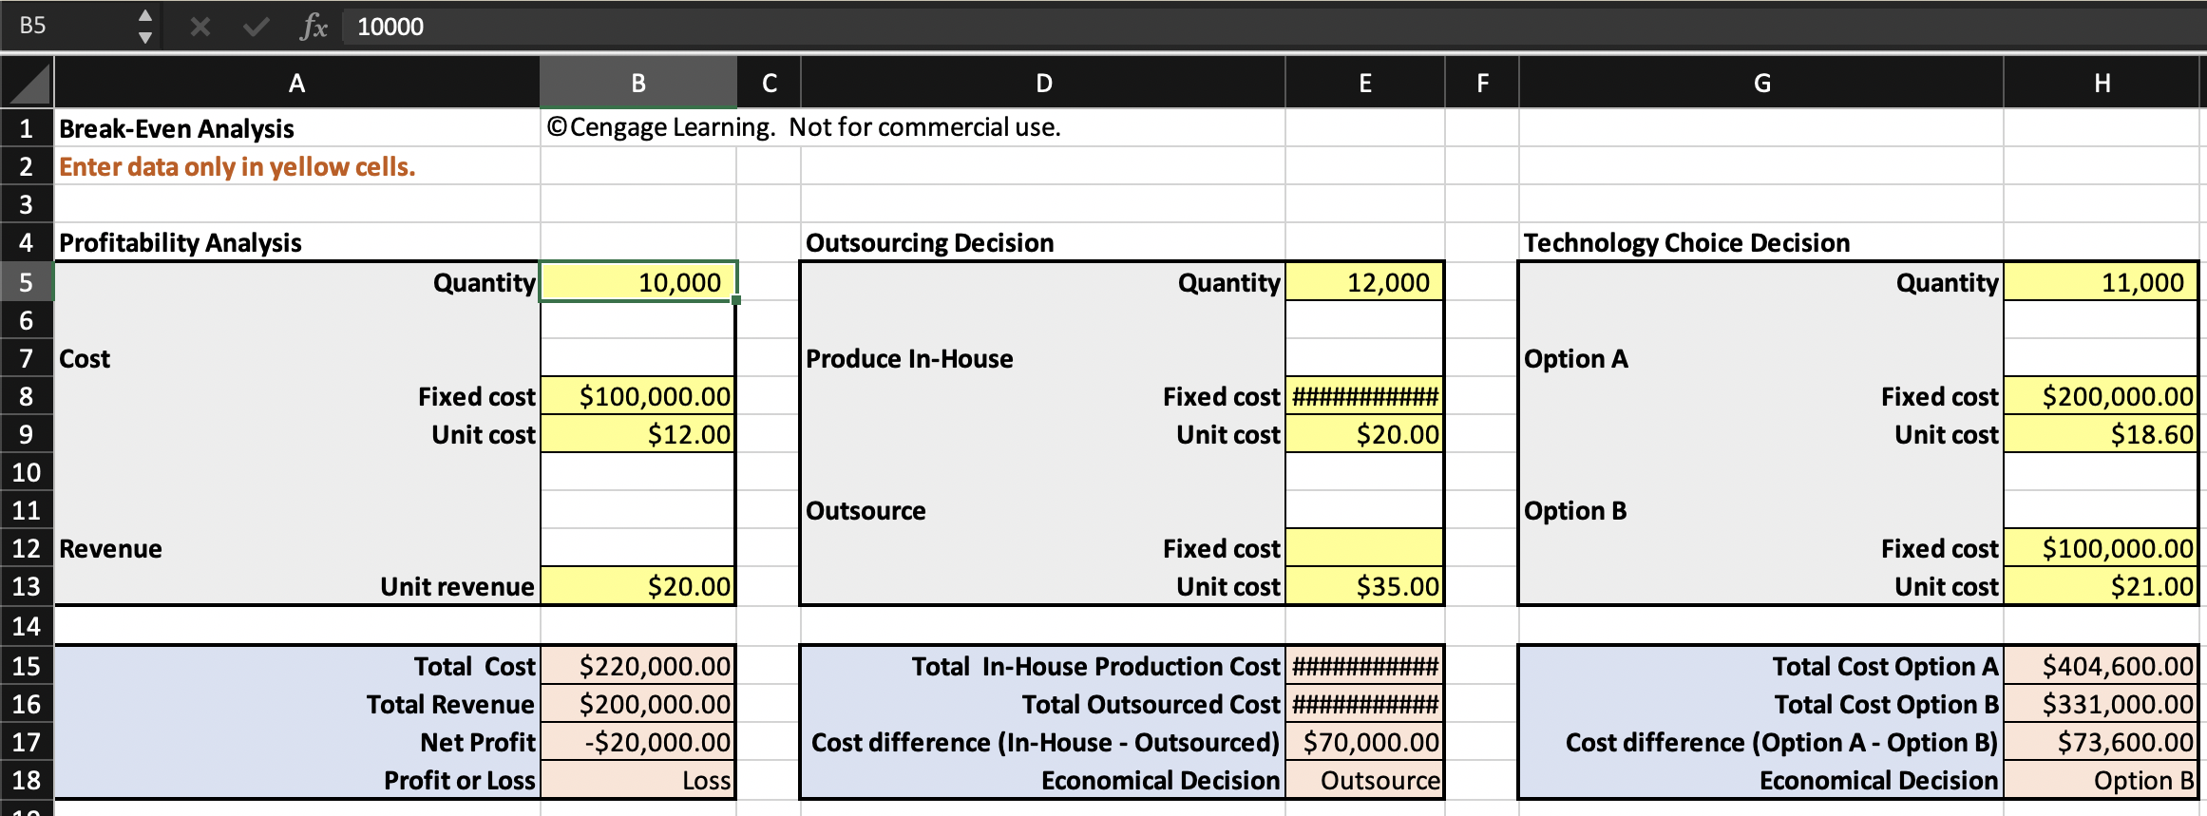Select row 8 header

coord(27,396)
